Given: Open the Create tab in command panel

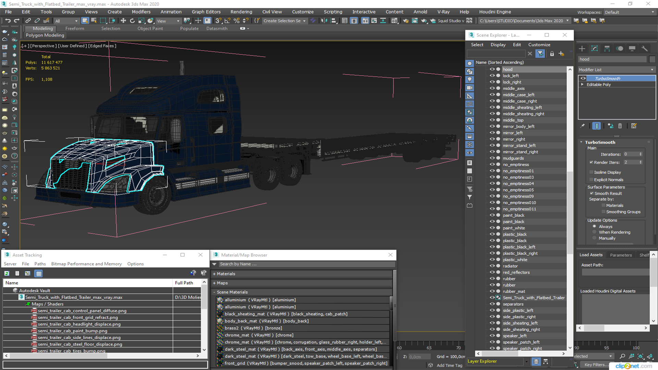Looking at the screenshot, I should (x=582, y=49).
